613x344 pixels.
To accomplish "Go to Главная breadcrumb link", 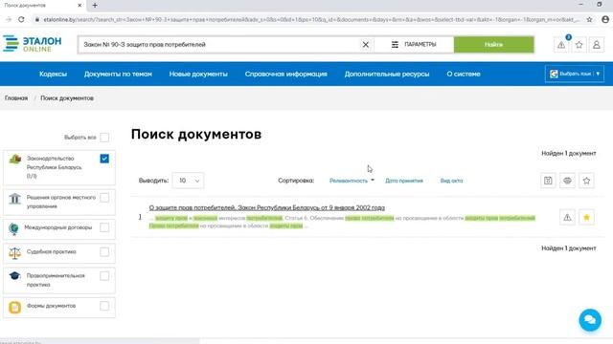I will pos(16,98).
